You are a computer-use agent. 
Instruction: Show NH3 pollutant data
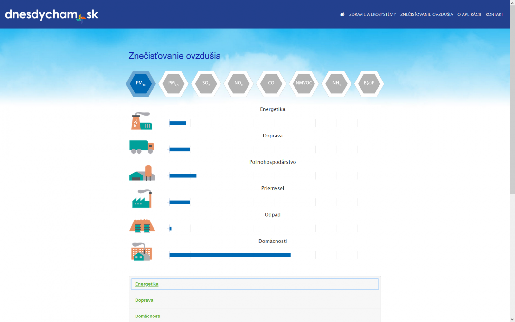point(336,83)
